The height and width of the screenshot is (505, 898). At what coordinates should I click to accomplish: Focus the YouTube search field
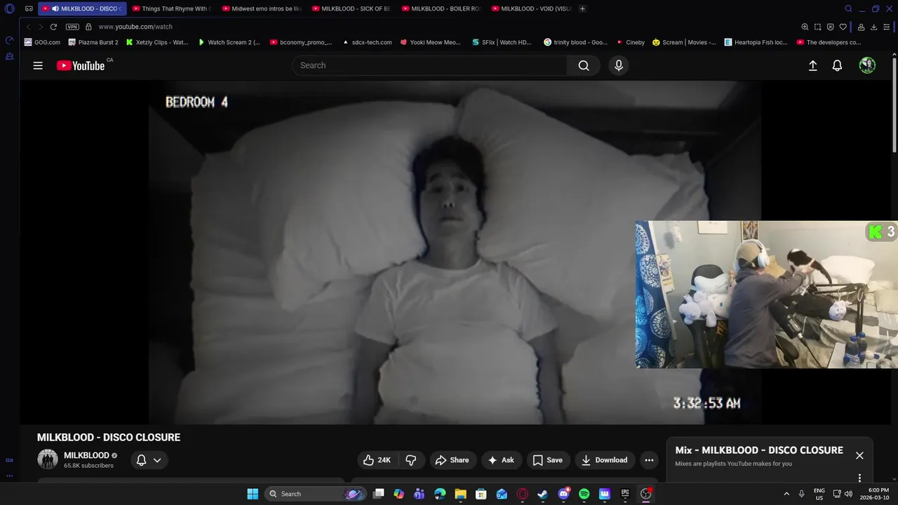429,65
